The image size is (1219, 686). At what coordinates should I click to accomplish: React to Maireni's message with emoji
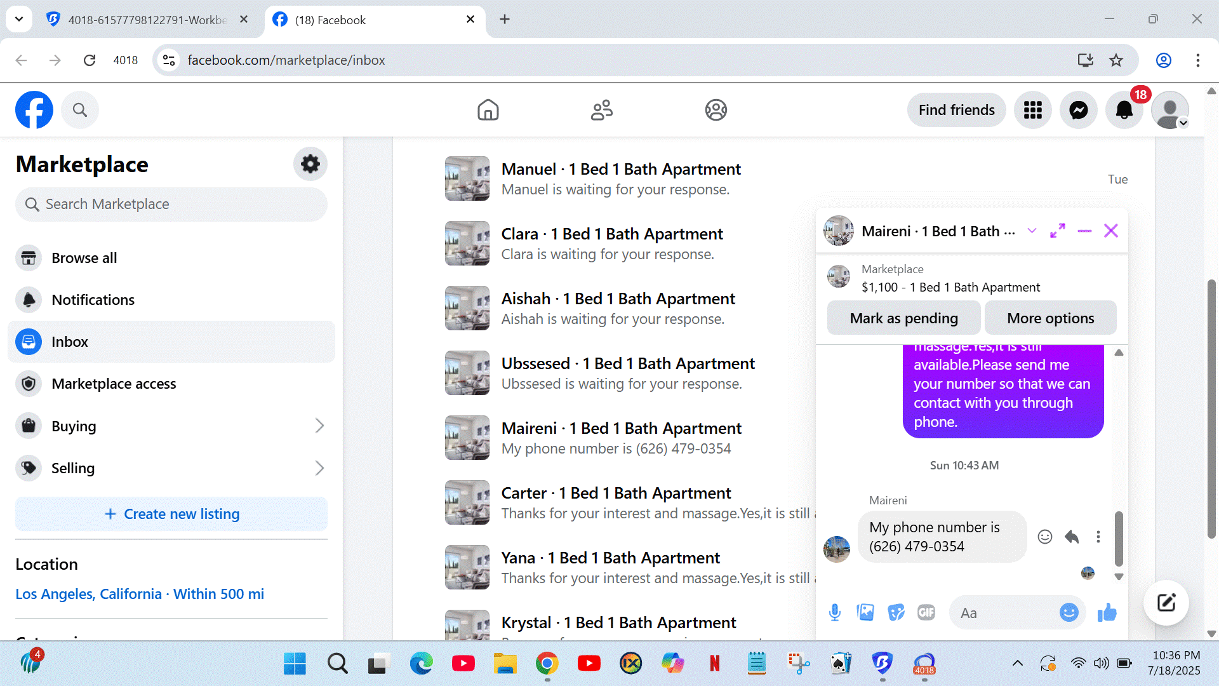(1044, 537)
